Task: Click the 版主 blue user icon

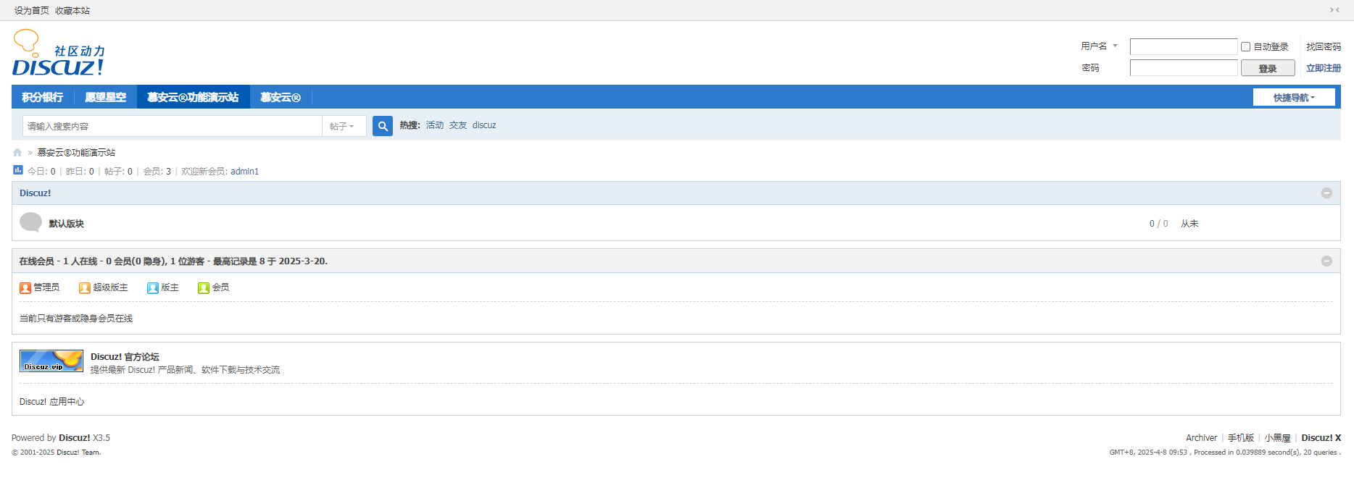Action: pos(153,288)
